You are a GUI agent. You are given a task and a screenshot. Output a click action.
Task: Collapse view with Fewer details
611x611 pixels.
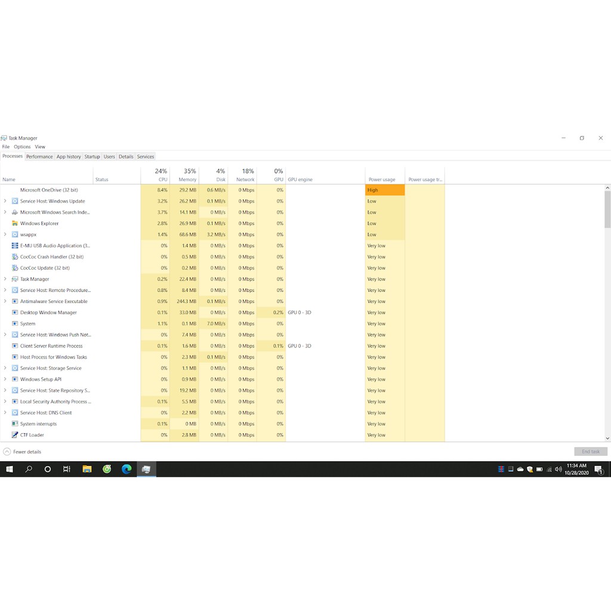point(23,452)
